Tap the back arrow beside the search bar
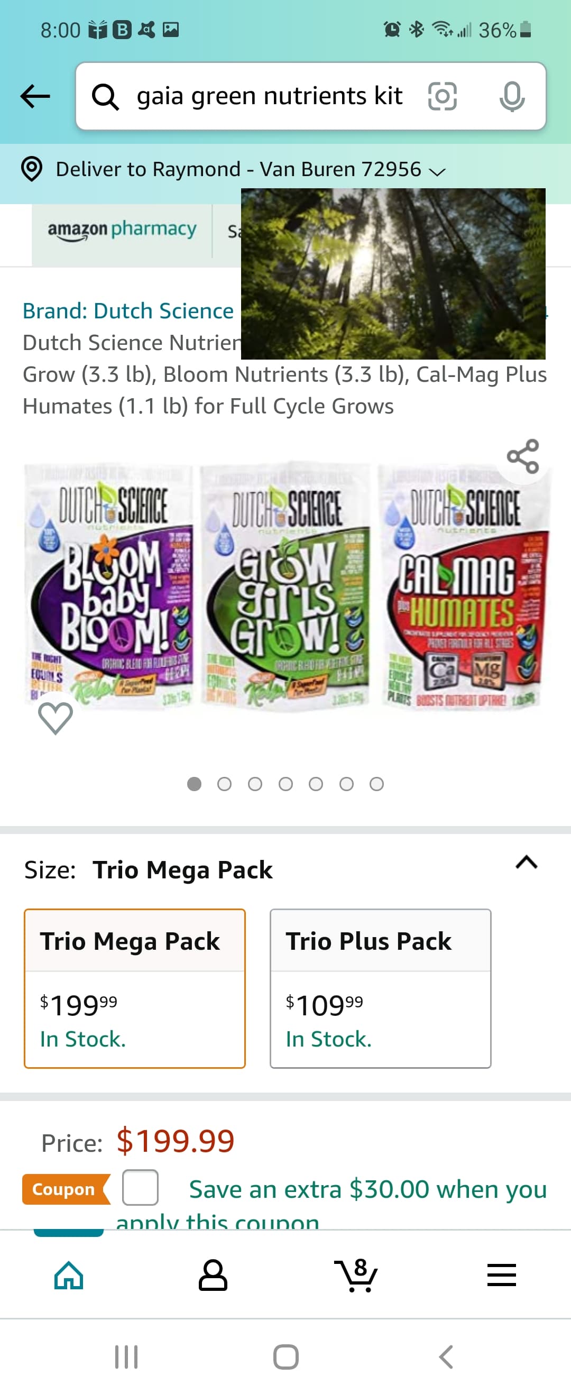 point(35,97)
